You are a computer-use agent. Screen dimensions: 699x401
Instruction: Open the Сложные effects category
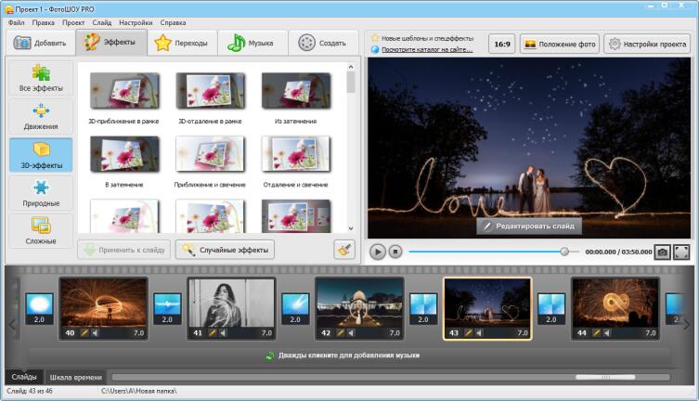click(x=41, y=231)
